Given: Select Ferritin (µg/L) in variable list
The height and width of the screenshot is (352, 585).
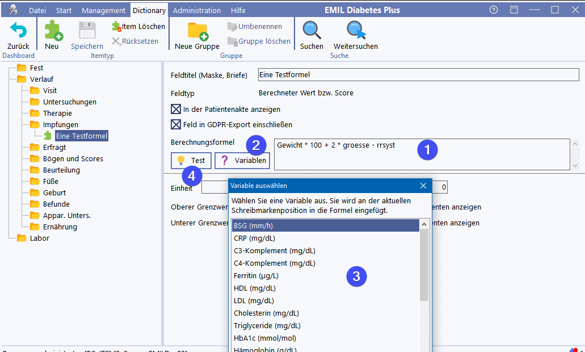Looking at the screenshot, I should [x=256, y=276].
